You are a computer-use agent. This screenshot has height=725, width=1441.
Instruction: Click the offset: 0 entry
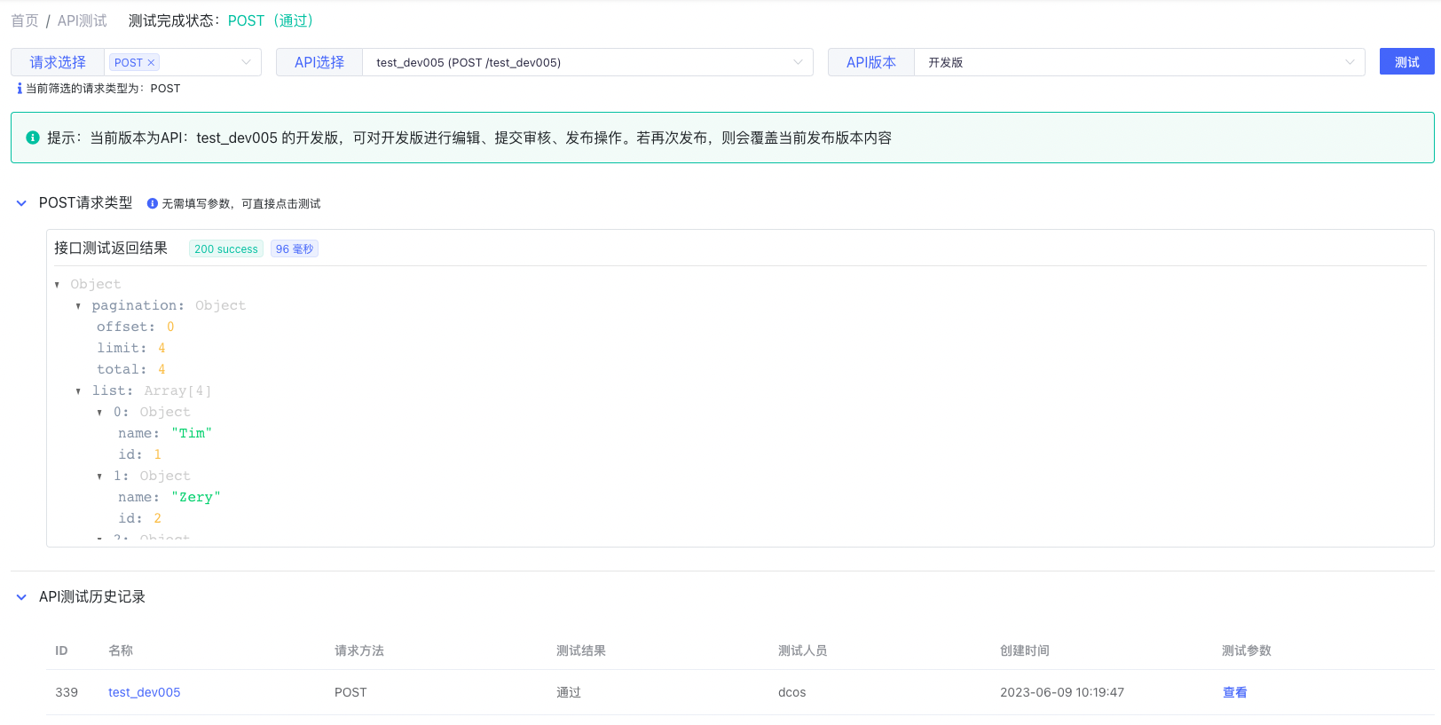click(x=136, y=327)
